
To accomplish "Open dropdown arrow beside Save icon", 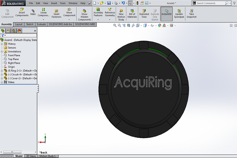I will 112,3.
